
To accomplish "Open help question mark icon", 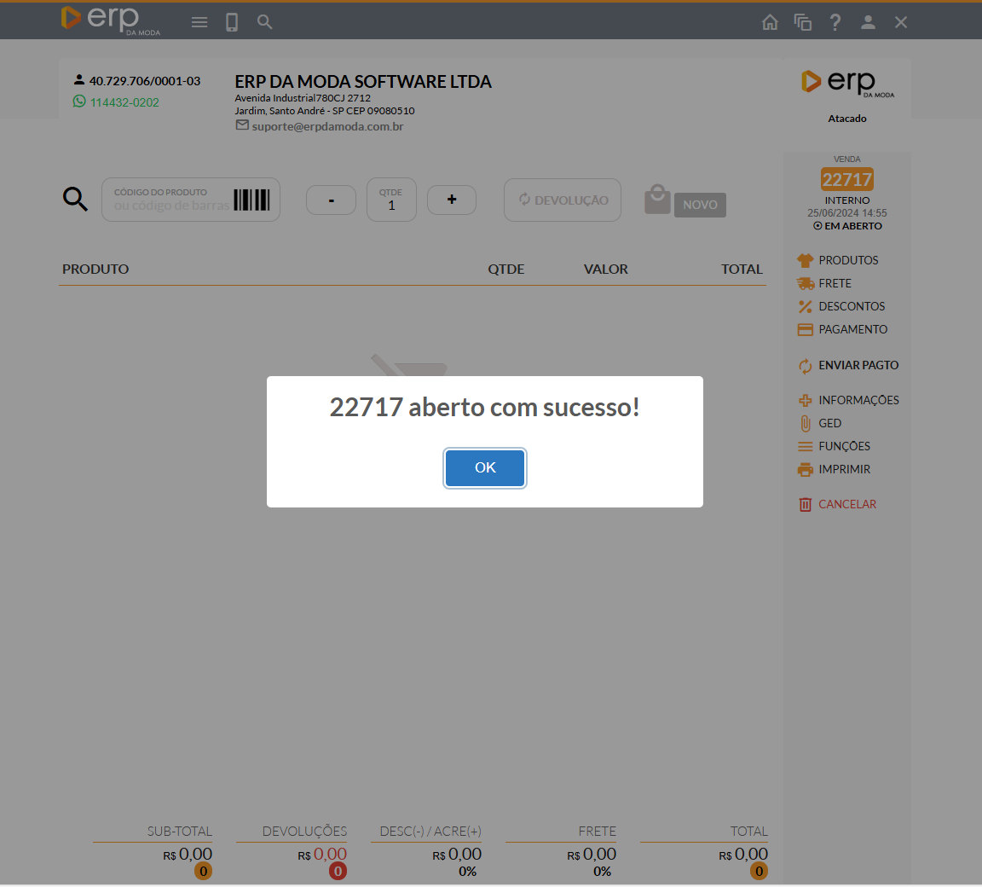I will 835,22.
